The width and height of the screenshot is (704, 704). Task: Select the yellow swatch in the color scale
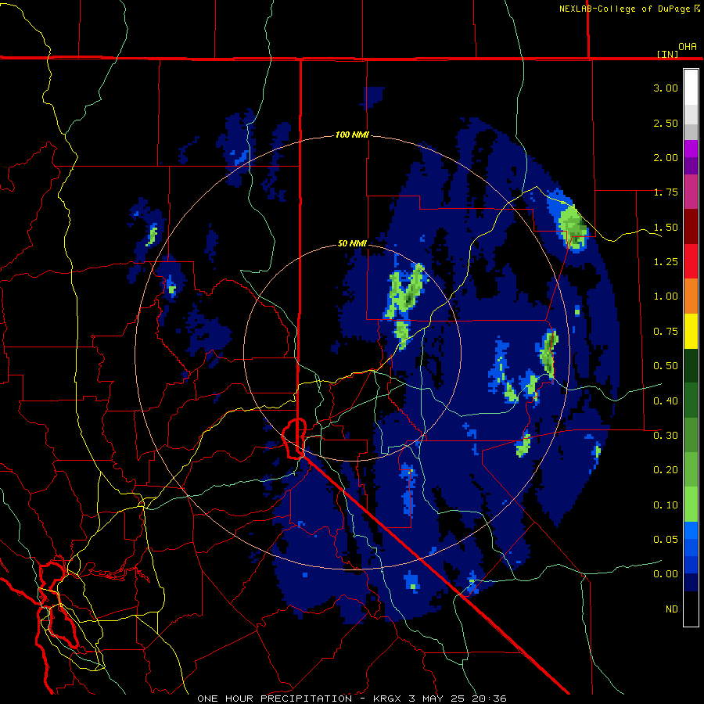tap(691, 332)
